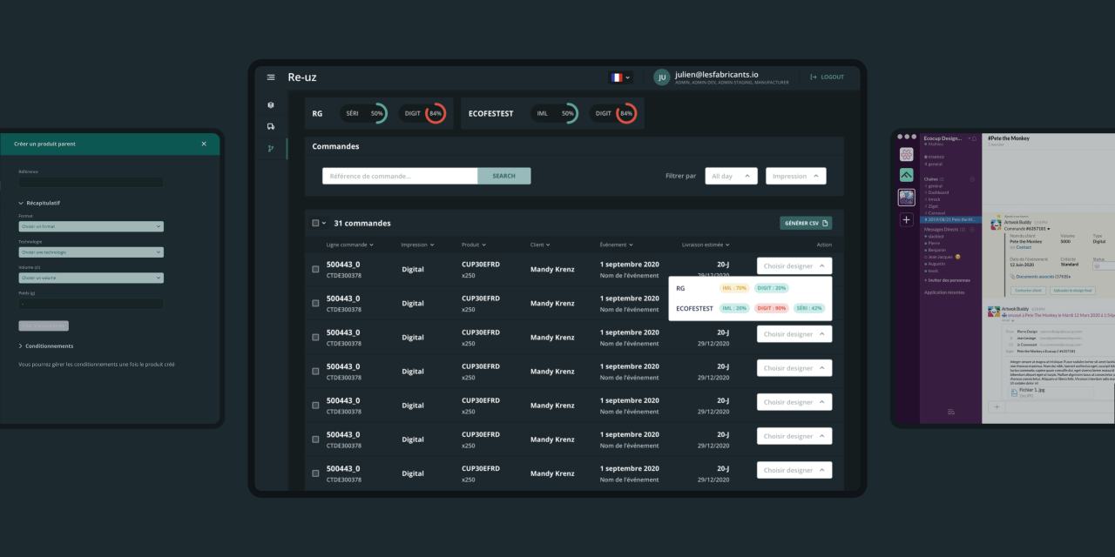The width and height of the screenshot is (1115, 557).
Task: Open the Choisir une technologie dropdown
Action: pyautogui.click(x=91, y=252)
